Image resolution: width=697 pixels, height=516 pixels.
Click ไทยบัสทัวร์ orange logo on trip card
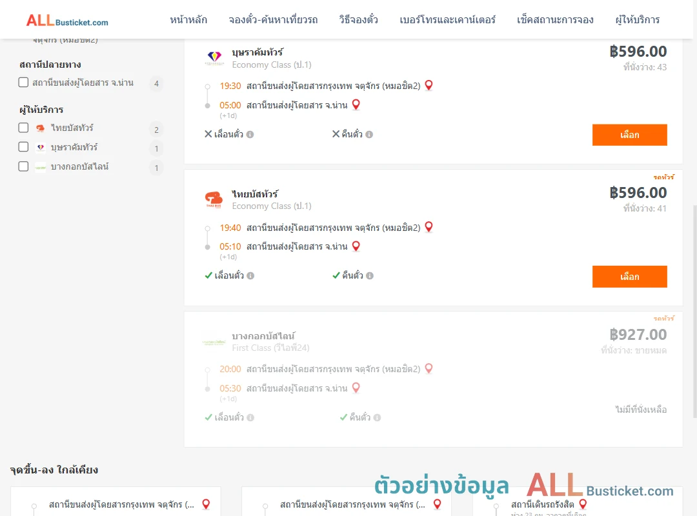214,199
